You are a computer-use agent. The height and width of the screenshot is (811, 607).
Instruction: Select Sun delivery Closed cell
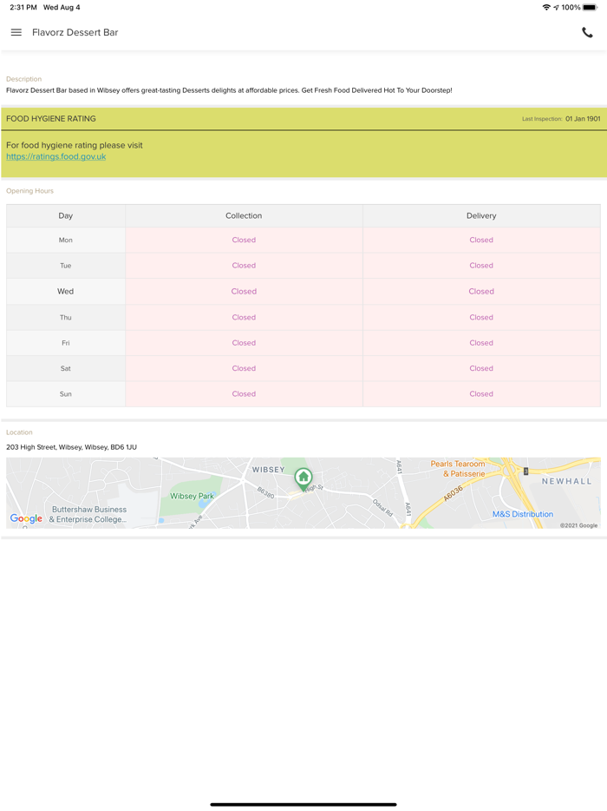point(481,393)
